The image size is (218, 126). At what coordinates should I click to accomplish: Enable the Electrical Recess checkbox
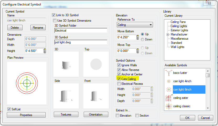(119, 84)
